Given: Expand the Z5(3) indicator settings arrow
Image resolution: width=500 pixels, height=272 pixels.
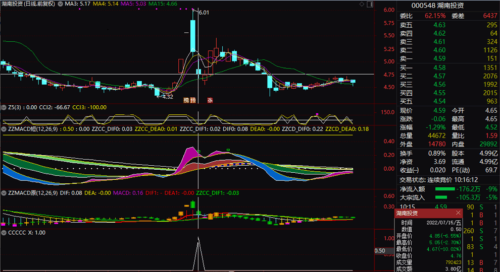Looking at the screenshot, I should pos(4,107).
